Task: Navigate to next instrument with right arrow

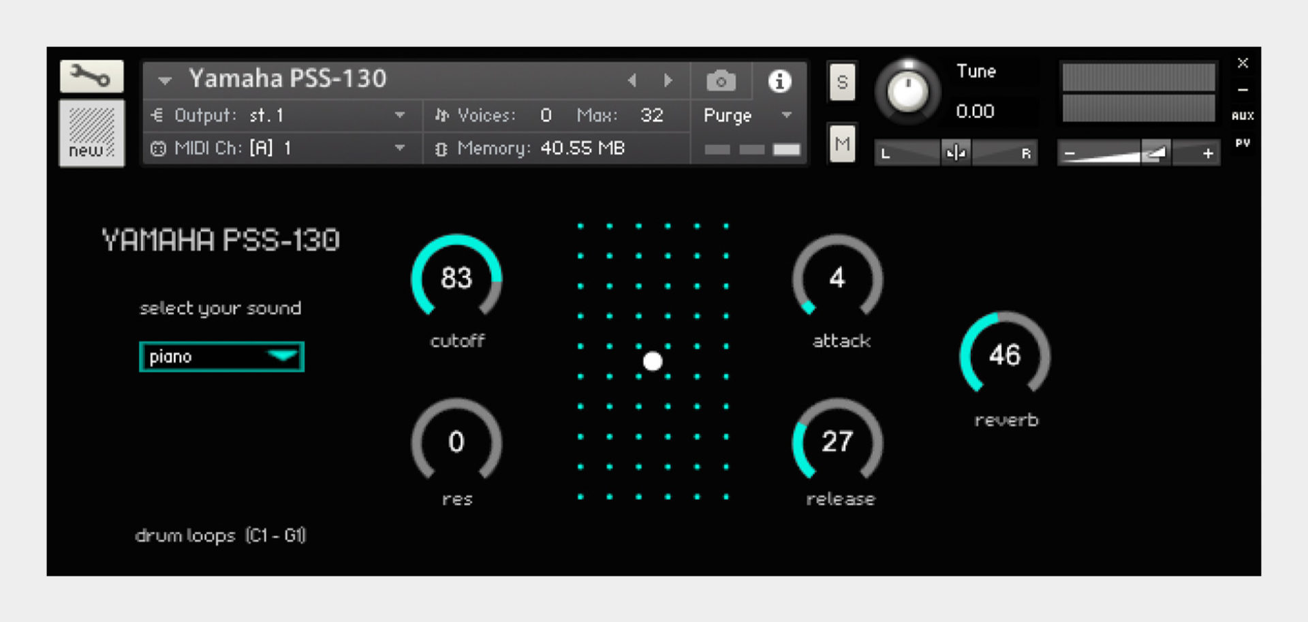Action: point(667,80)
